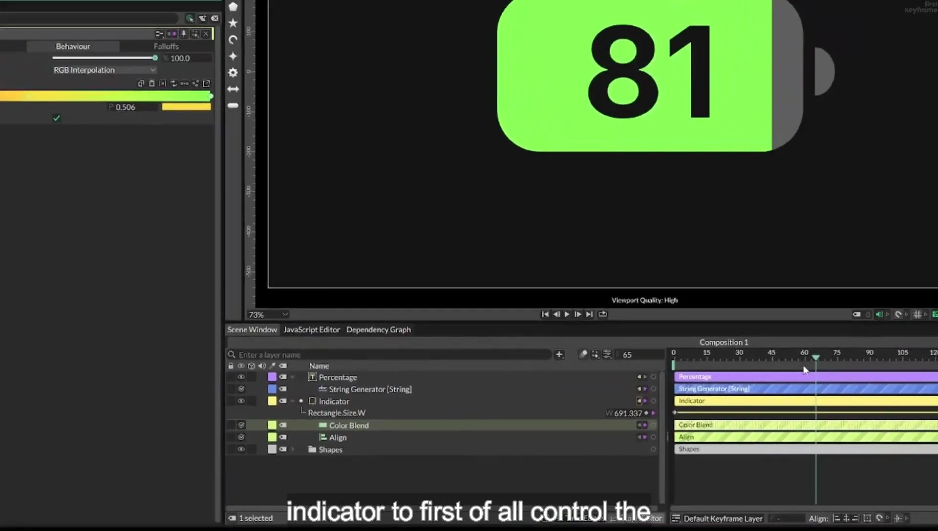Click the reverse gradient icon
938x531 pixels.
(173, 83)
